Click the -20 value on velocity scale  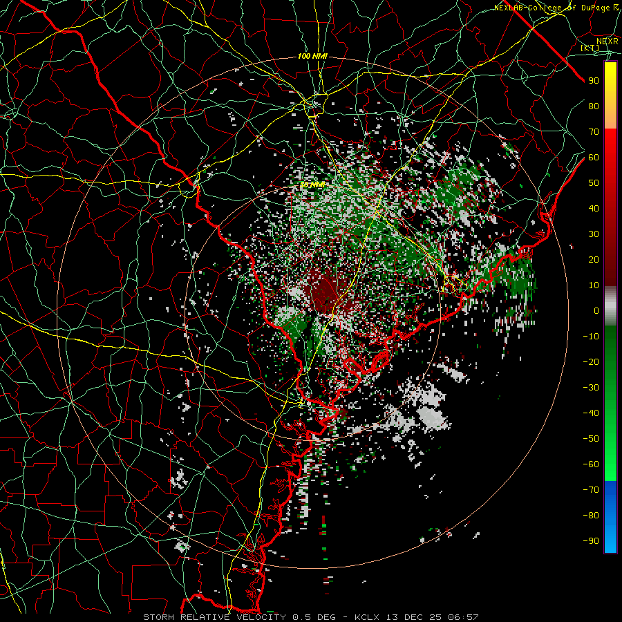[591, 362]
